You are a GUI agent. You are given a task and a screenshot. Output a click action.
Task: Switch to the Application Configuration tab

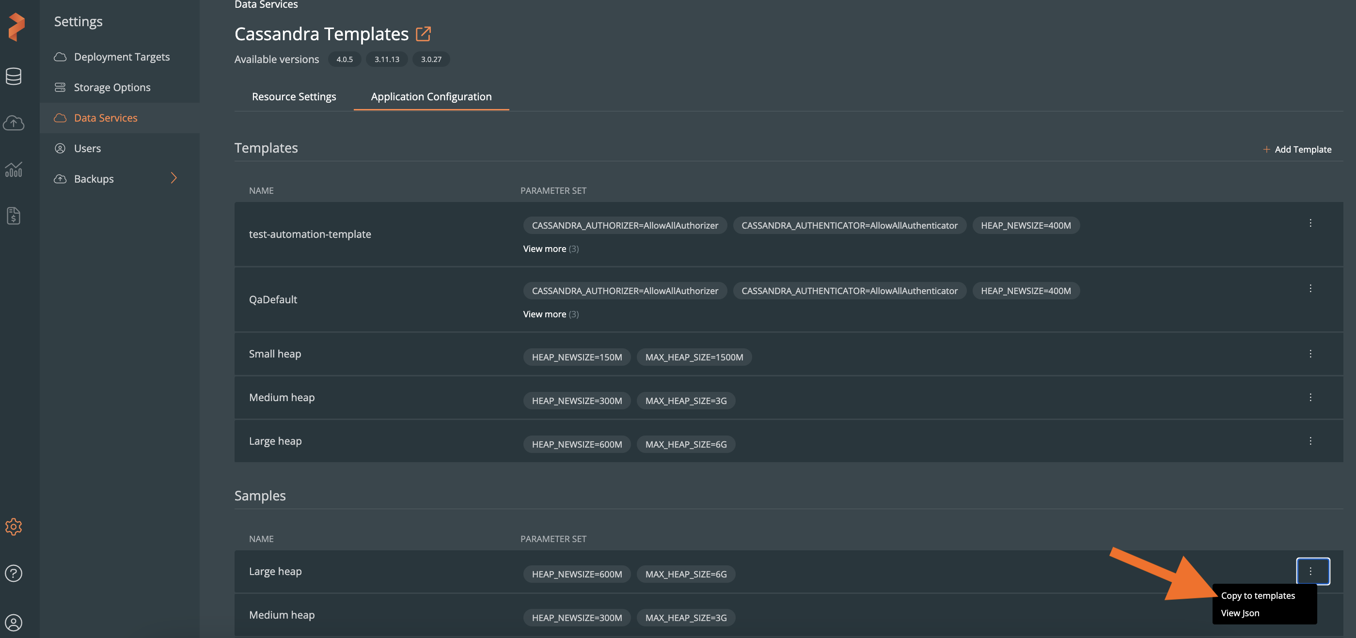pyautogui.click(x=431, y=97)
